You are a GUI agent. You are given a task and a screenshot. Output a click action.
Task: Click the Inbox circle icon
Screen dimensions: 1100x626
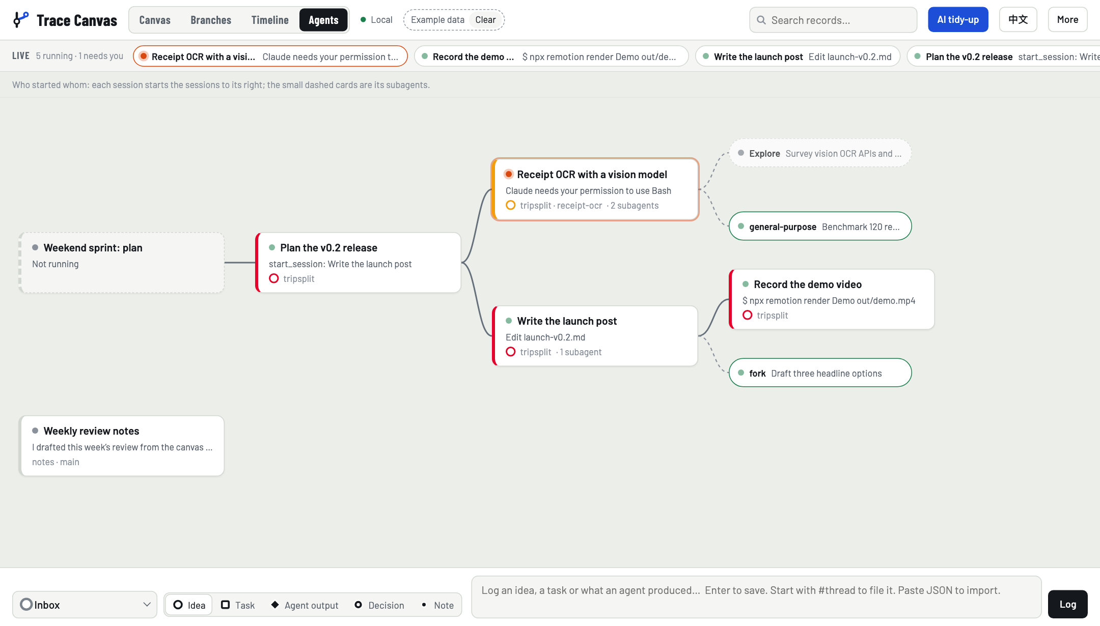(x=26, y=604)
